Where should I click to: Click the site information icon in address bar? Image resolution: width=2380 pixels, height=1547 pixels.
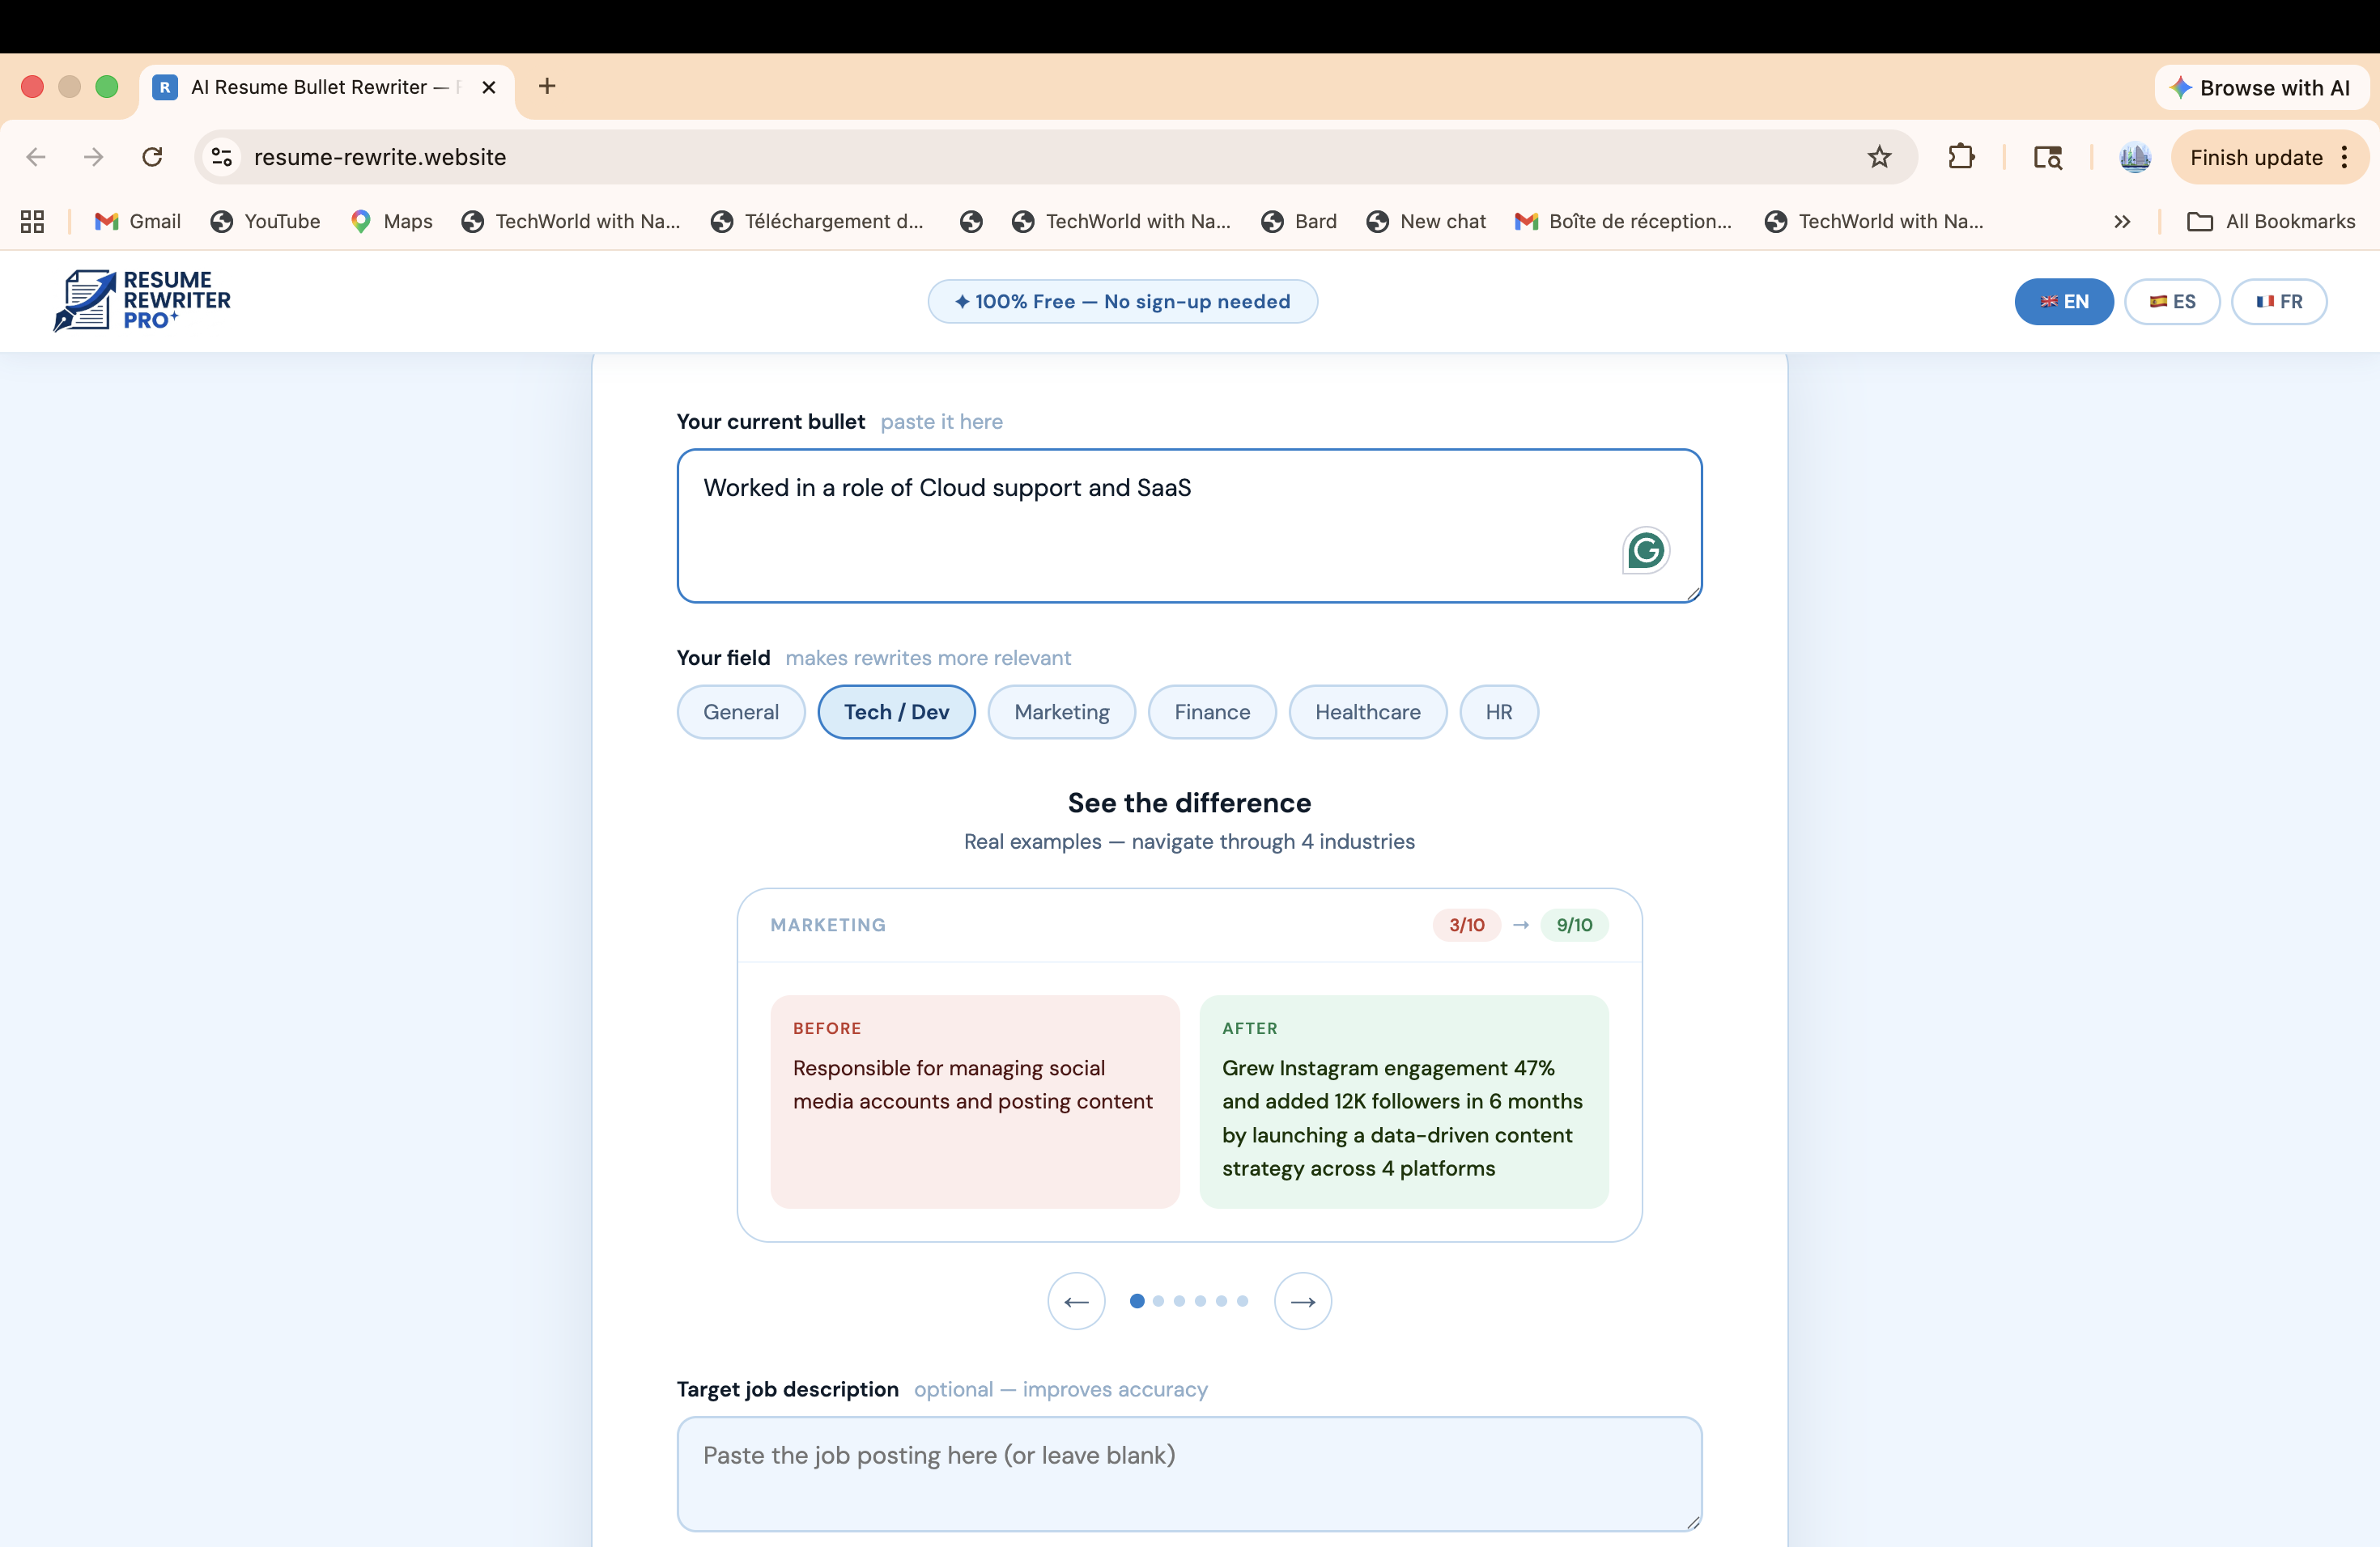click(x=222, y=157)
